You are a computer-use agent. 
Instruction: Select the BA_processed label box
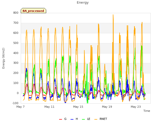pyautogui.click(x=33, y=11)
